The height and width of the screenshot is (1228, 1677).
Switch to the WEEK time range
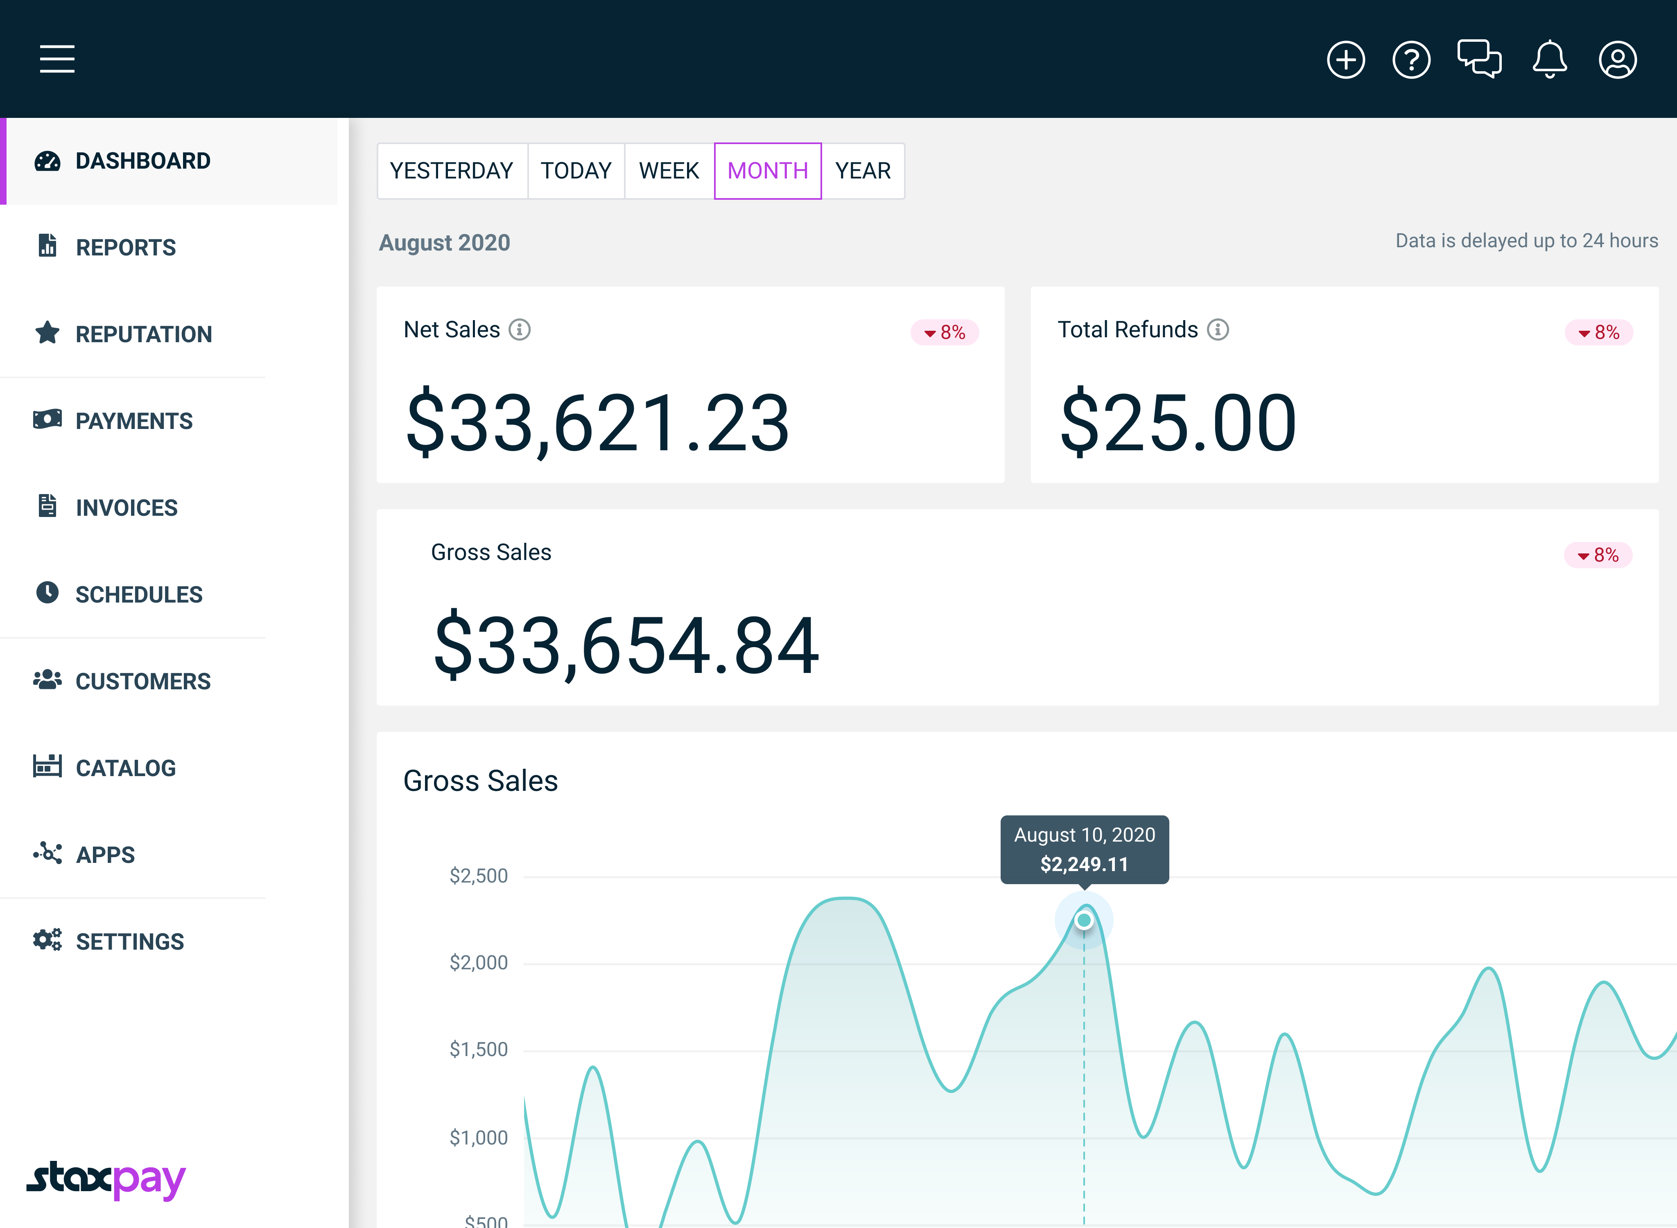click(668, 171)
